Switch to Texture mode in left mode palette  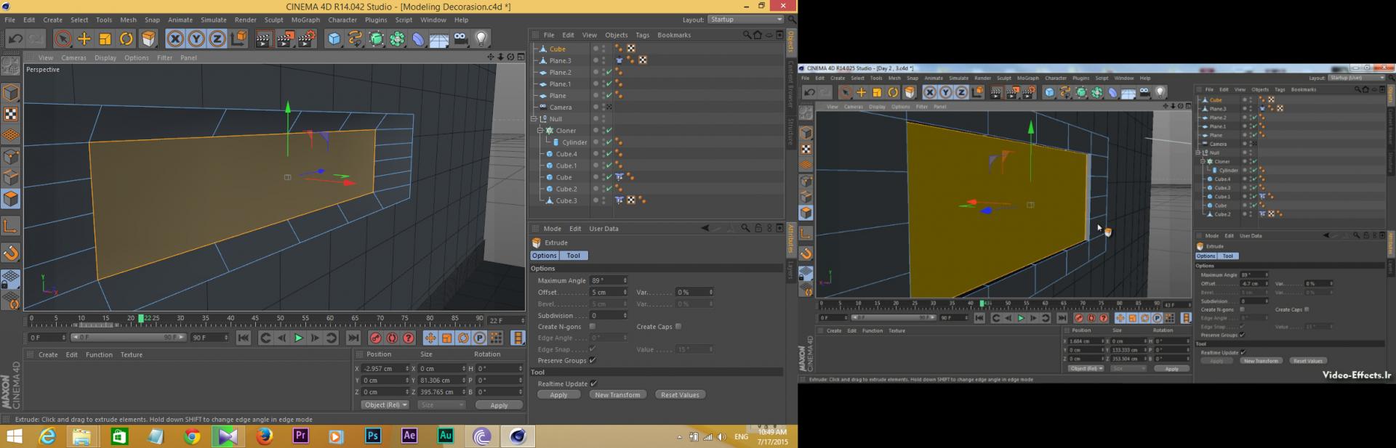coord(11,114)
